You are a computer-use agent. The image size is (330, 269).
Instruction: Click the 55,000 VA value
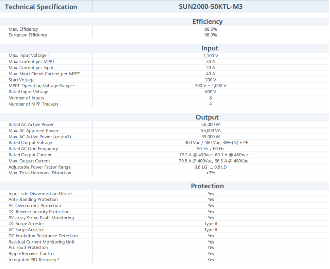click(x=211, y=131)
